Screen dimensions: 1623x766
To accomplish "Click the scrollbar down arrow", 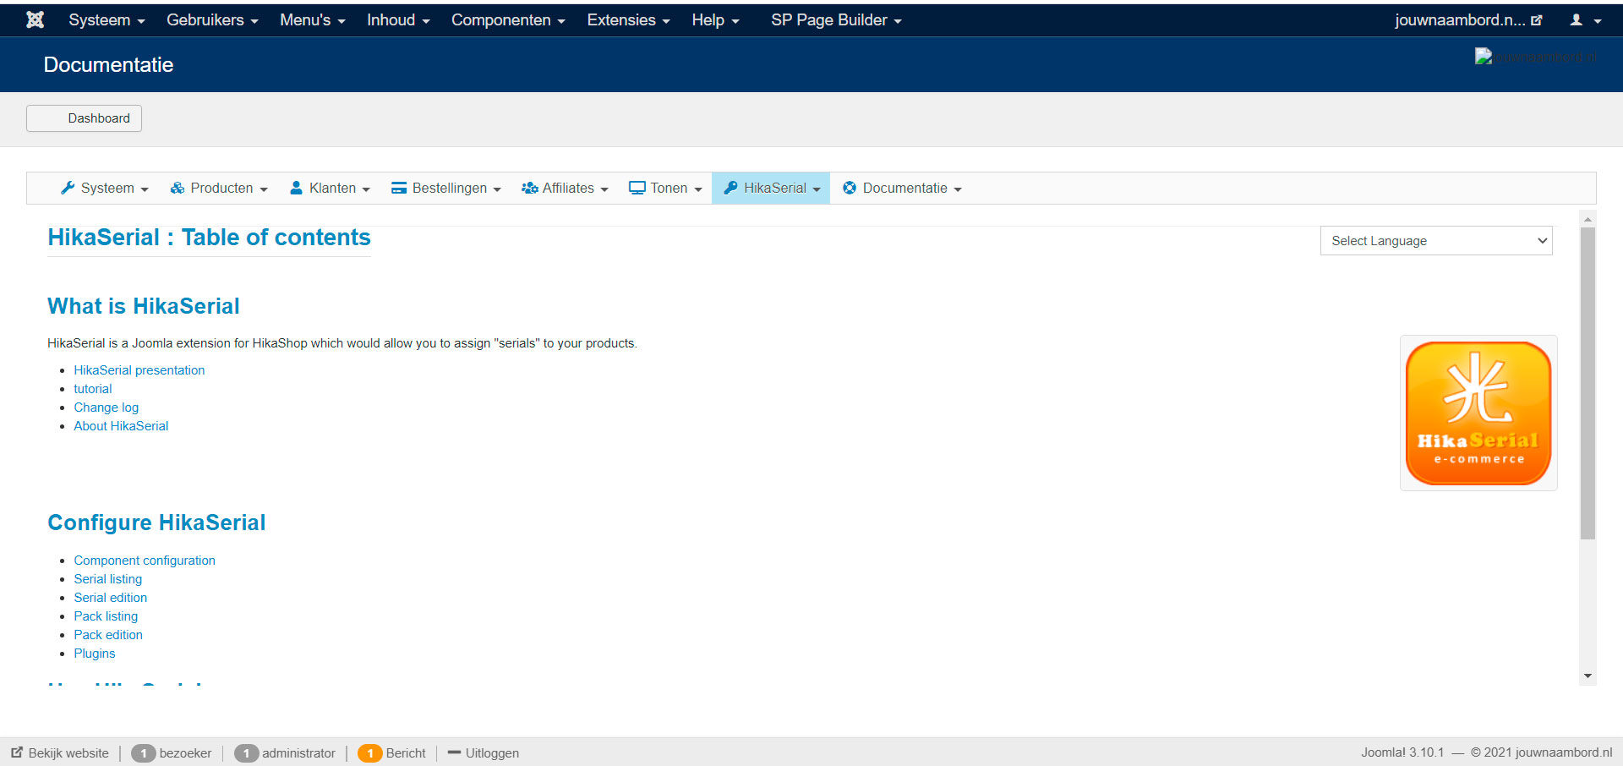I will click(x=1587, y=676).
